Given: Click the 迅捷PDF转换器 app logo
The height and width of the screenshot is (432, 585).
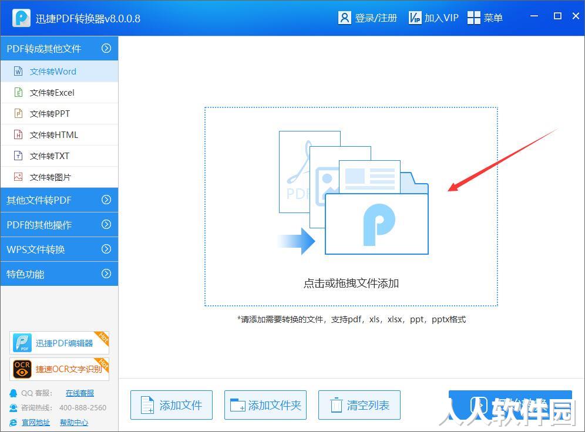Looking at the screenshot, I should 21,18.
